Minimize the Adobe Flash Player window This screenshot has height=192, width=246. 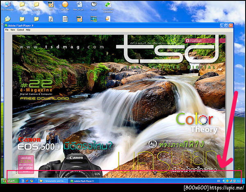[222, 25]
